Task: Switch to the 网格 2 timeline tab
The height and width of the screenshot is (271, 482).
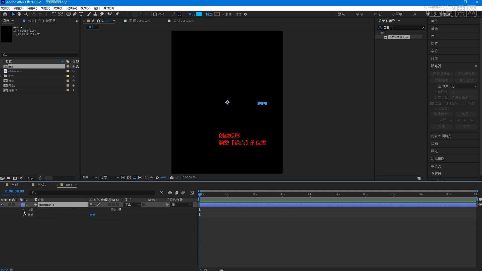Action: (42, 185)
